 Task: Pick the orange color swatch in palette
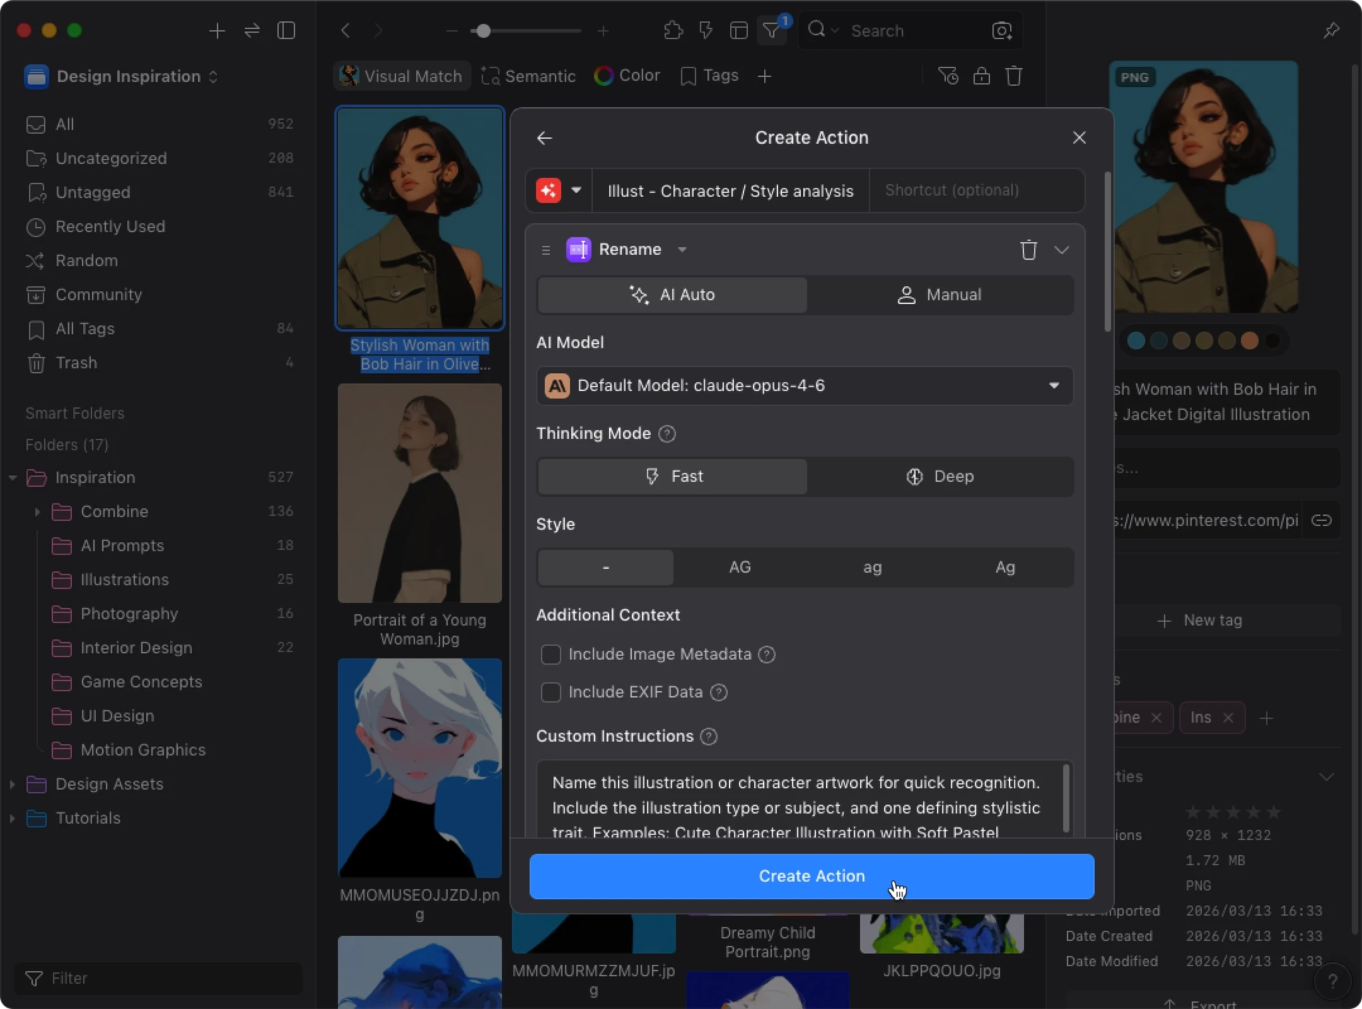click(x=1249, y=341)
